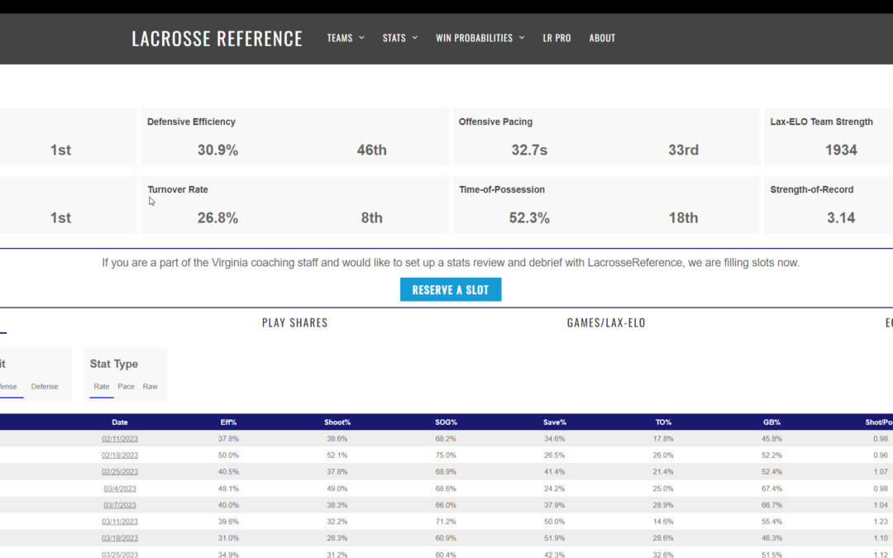893x558 pixels.
Task: Select the Raw stat type
Action: point(150,387)
